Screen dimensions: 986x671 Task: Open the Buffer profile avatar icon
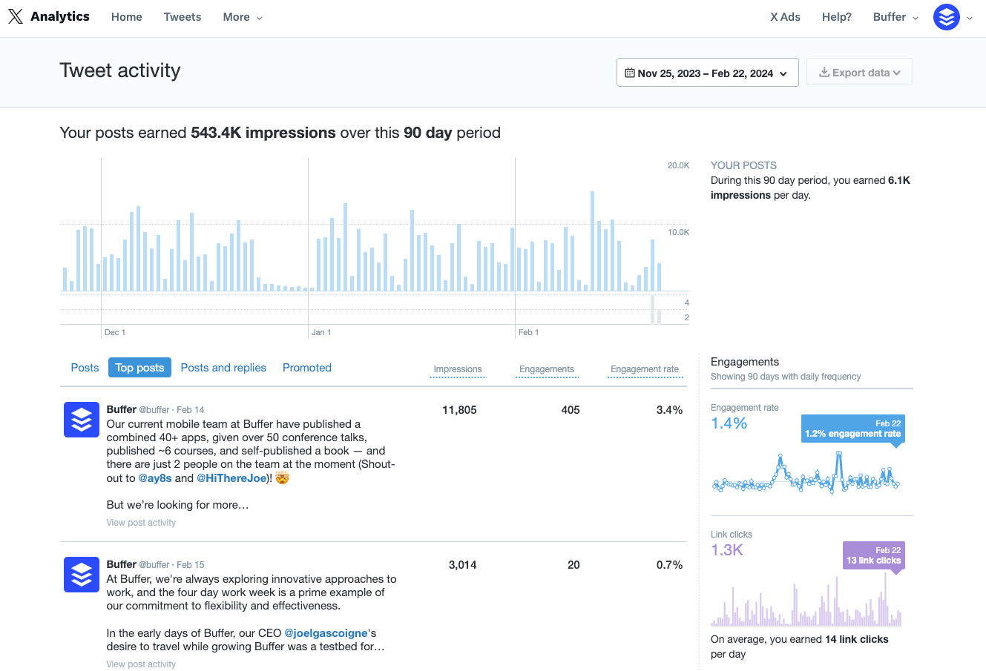947,17
